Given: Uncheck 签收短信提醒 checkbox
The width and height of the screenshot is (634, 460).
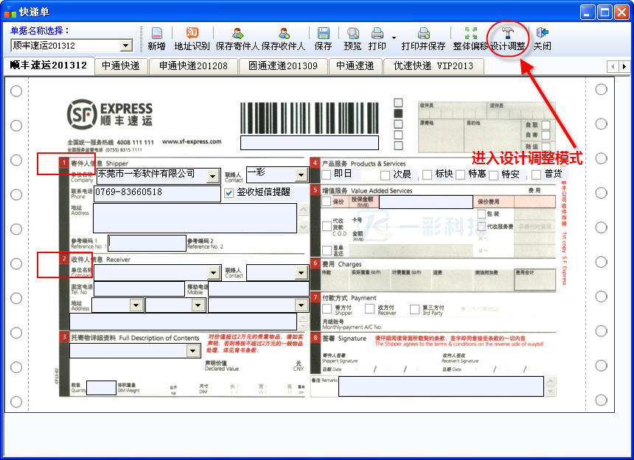Looking at the screenshot, I should (229, 193).
